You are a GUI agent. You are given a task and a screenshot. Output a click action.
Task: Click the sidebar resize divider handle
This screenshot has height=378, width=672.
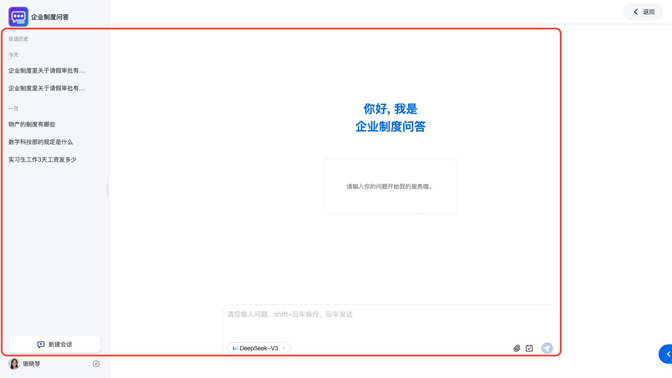108,189
